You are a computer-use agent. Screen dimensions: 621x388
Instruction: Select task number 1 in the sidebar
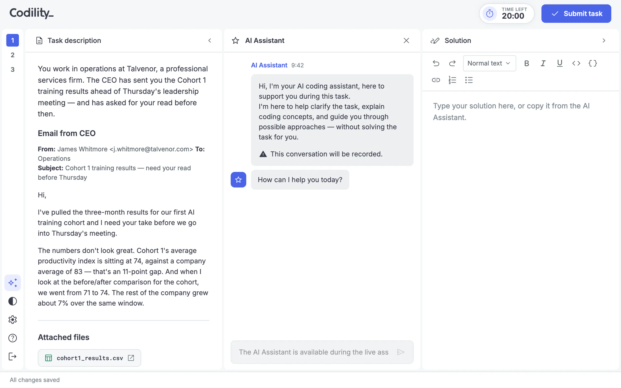12,40
